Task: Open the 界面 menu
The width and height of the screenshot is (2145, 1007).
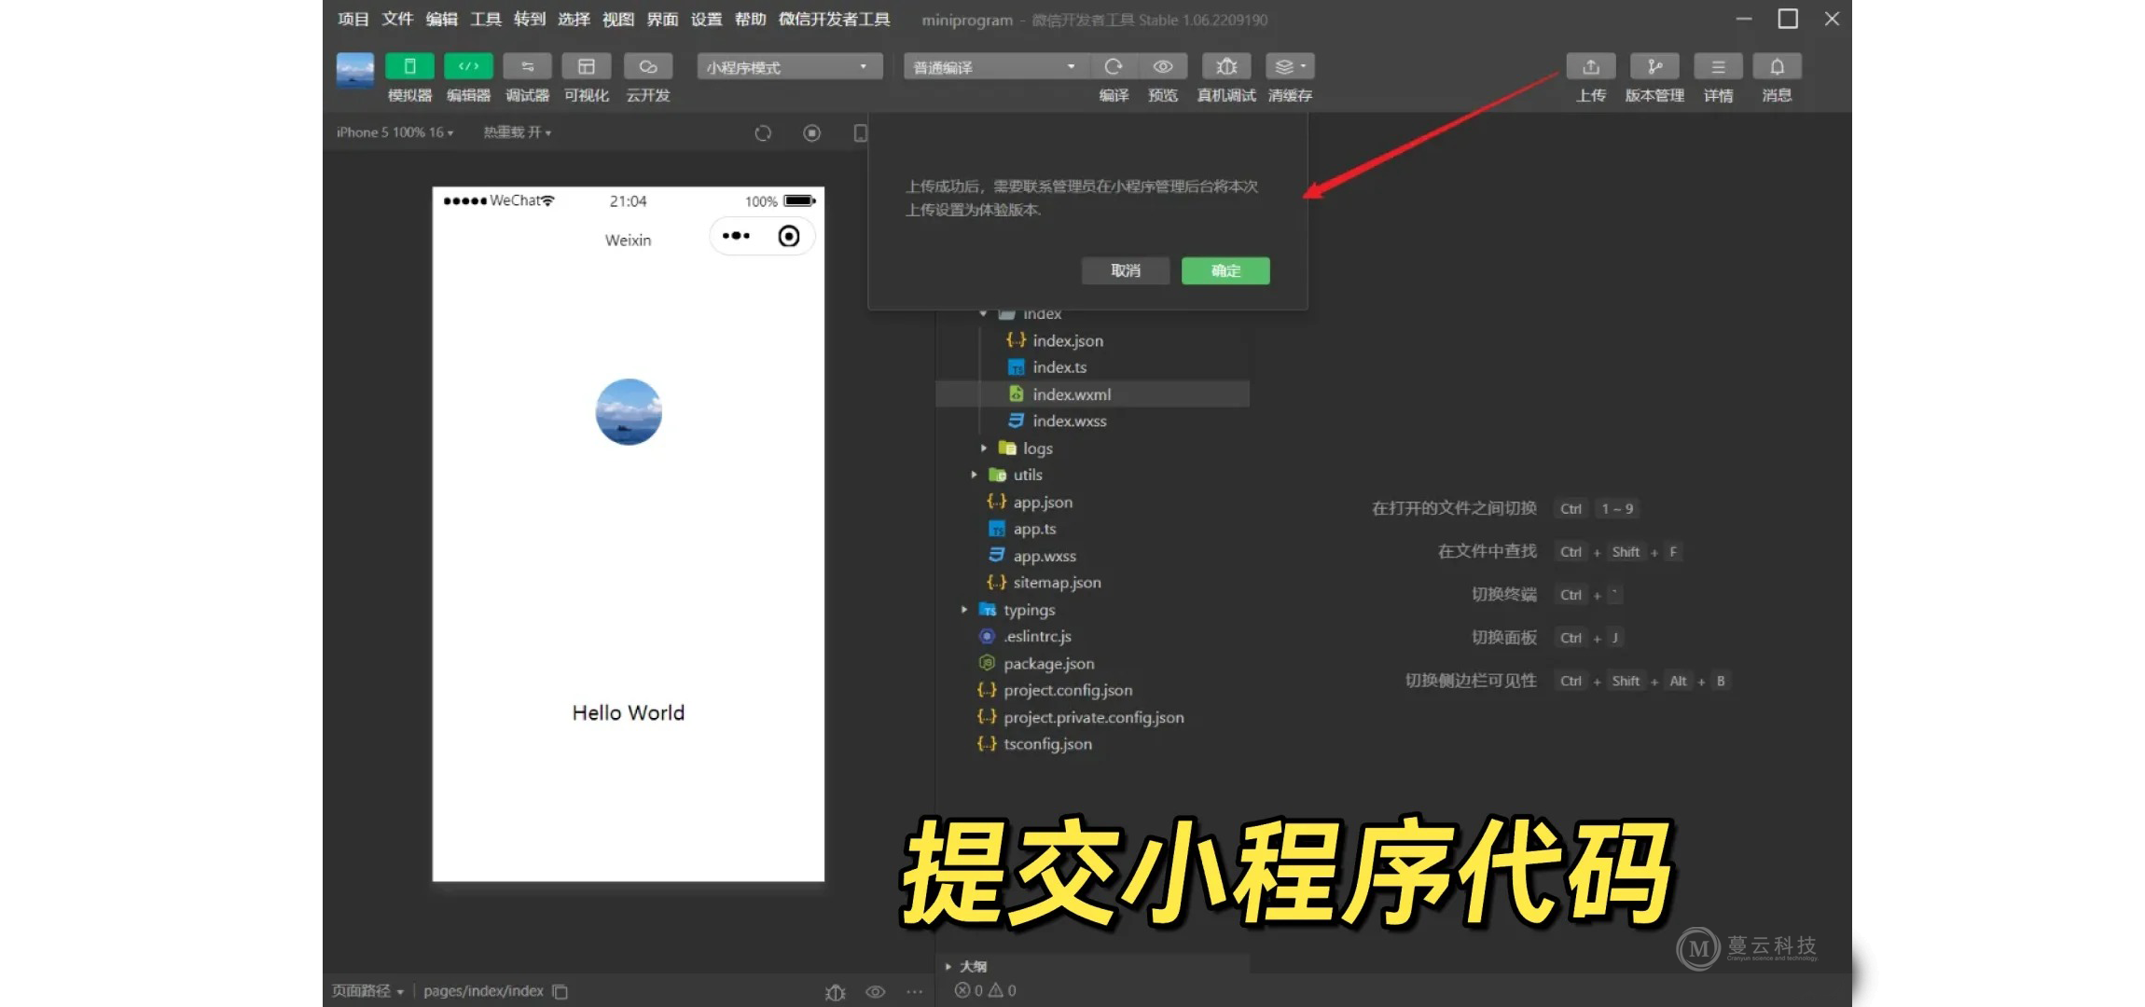Action: coord(663,19)
